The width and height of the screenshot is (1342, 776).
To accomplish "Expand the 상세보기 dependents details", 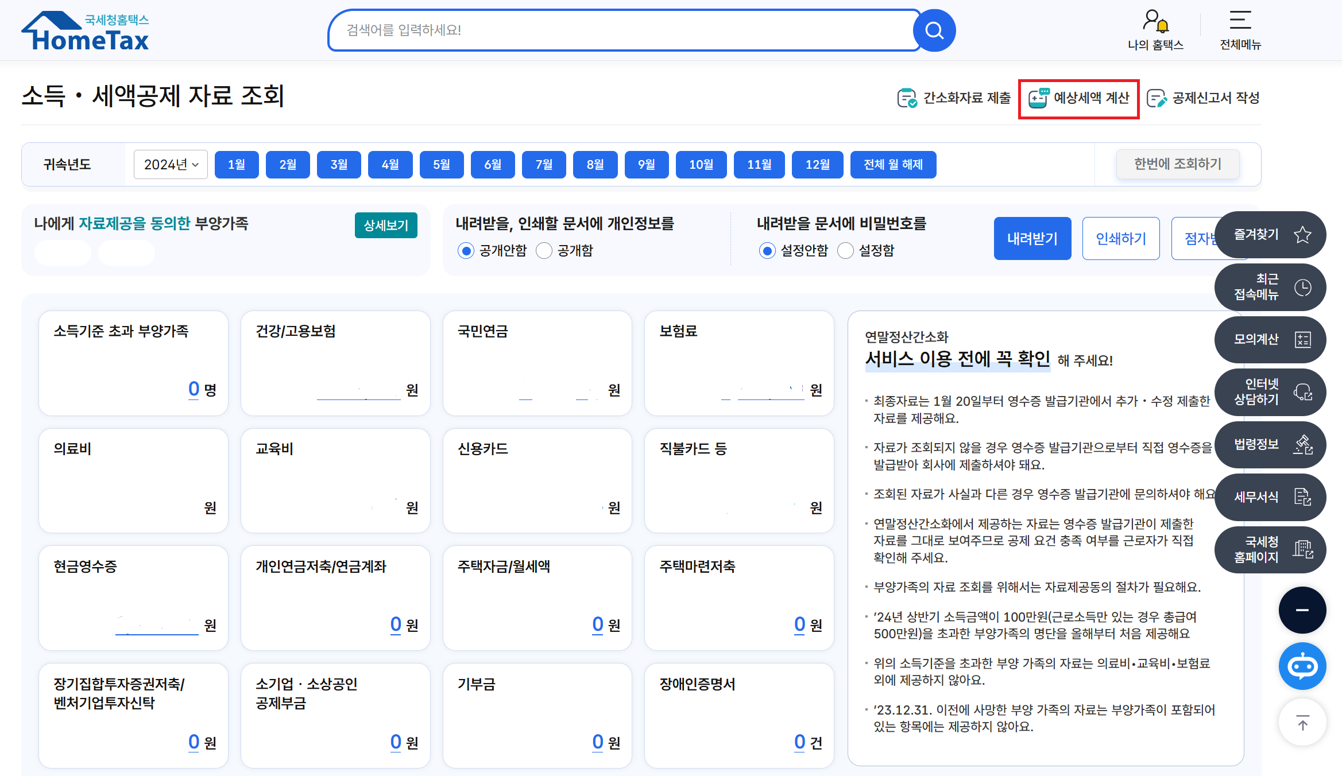I will pyautogui.click(x=386, y=226).
